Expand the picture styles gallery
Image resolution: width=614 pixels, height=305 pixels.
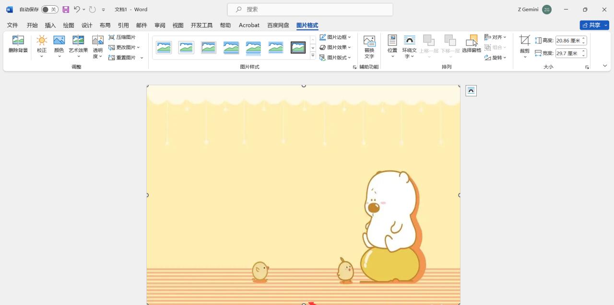pos(313,56)
